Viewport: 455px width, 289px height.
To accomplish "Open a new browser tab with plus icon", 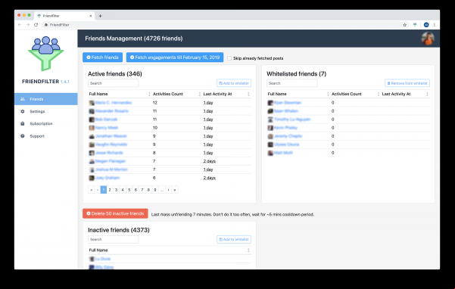I will 100,16.
